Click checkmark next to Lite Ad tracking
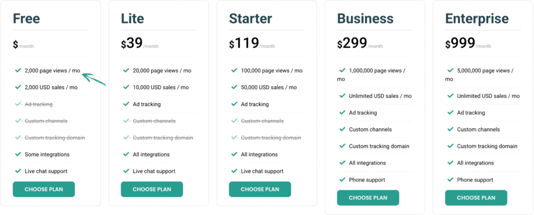The height and width of the screenshot is (215, 534). (x=126, y=104)
